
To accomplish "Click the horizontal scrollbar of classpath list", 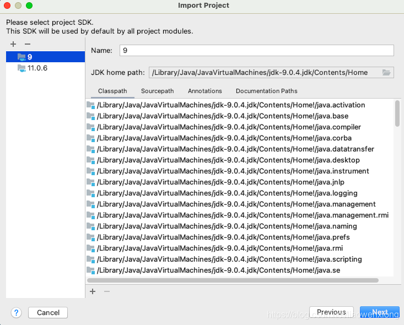I will (x=233, y=280).
